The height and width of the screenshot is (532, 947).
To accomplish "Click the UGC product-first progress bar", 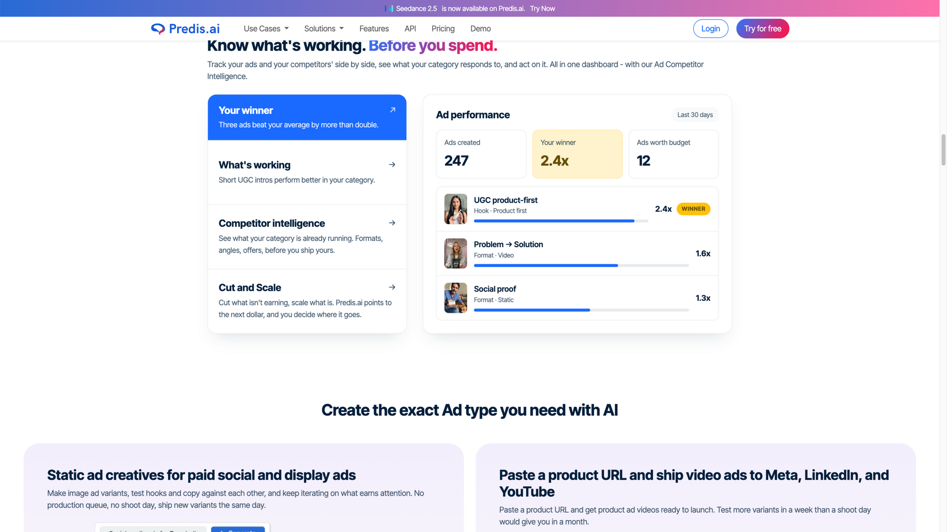I will pos(561,221).
